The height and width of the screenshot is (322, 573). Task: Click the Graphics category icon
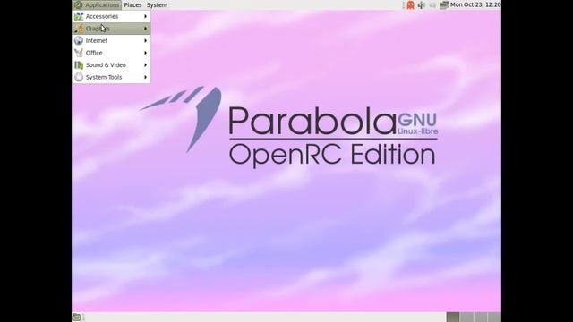(79, 29)
